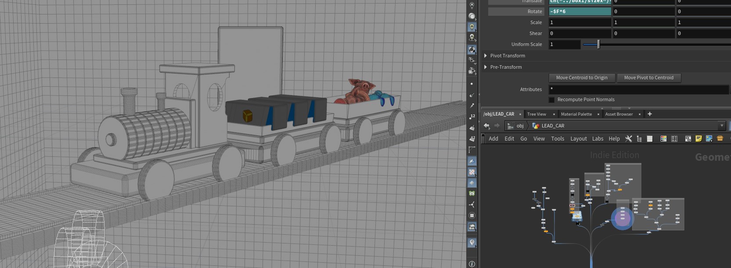Add a new pane tab with plus button
Image resolution: width=731 pixels, height=268 pixels.
pos(650,114)
